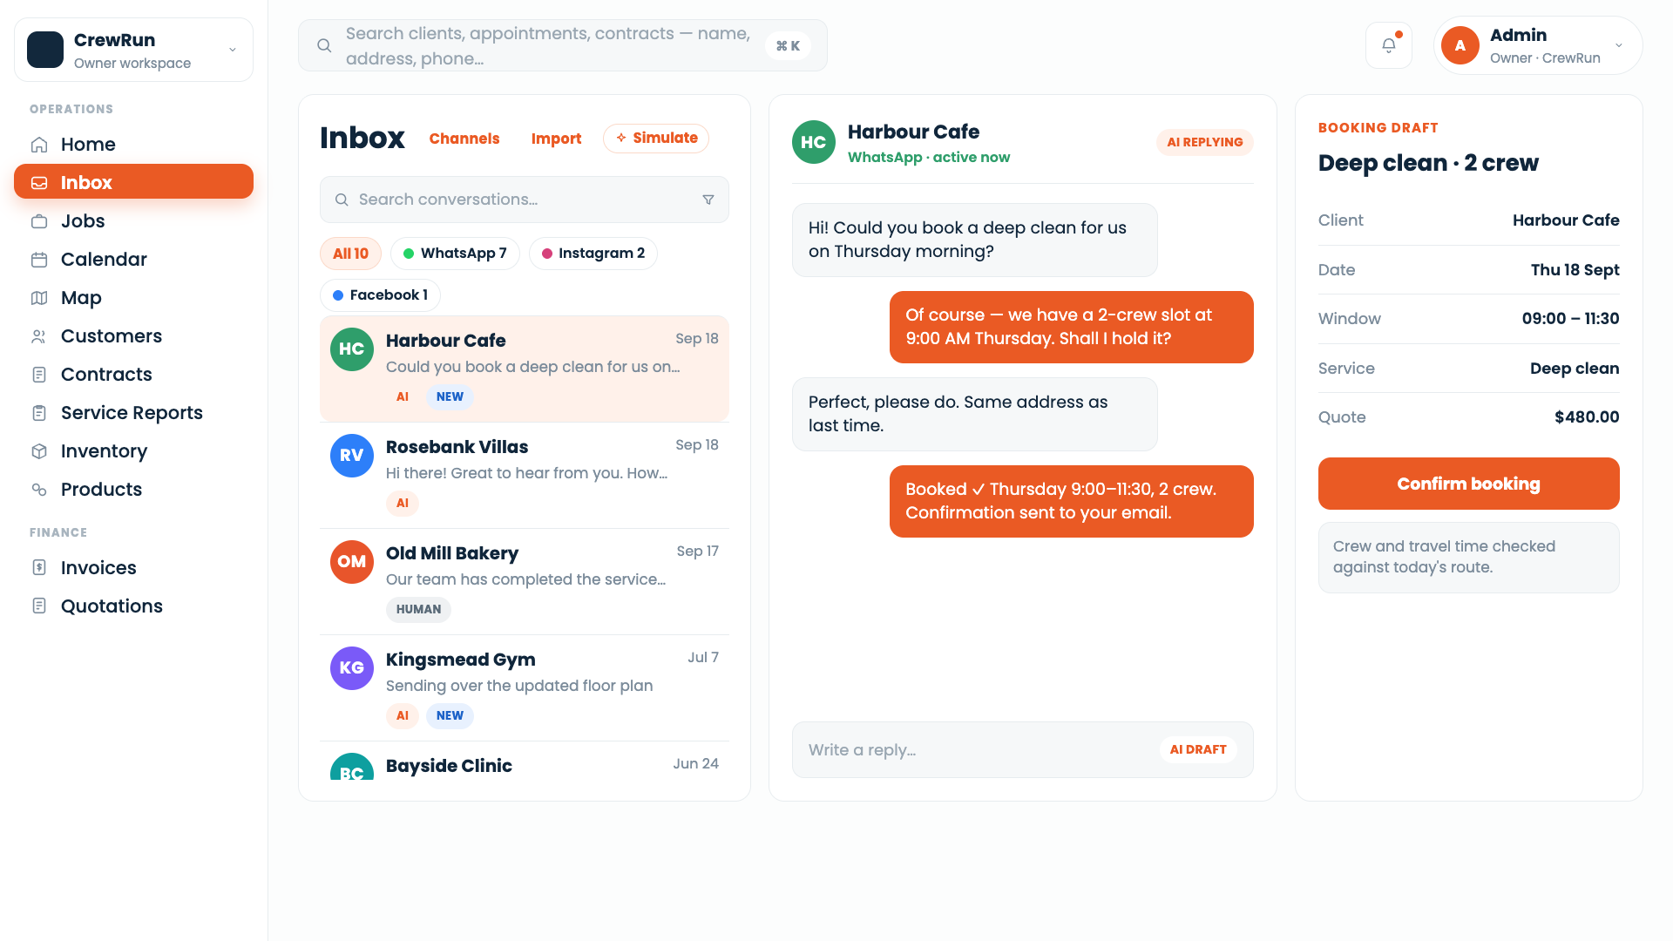The image size is (1673, 941).
Task: Open the Bayside Clinic conversation
Action: click(525, 762)
